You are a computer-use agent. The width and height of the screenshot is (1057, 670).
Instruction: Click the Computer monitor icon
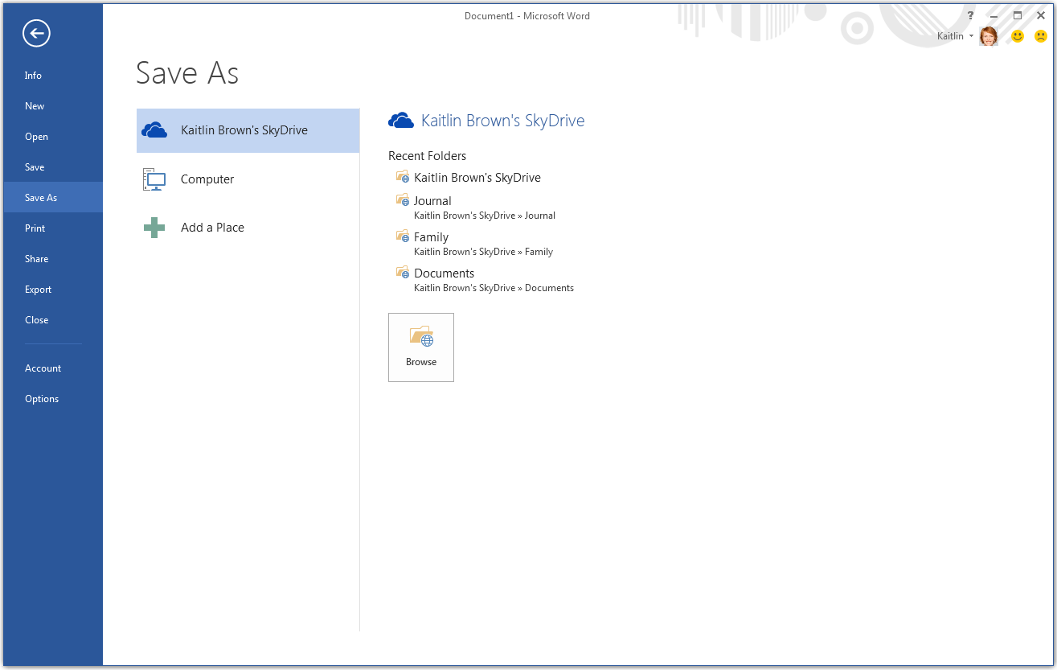click(154, 179)
